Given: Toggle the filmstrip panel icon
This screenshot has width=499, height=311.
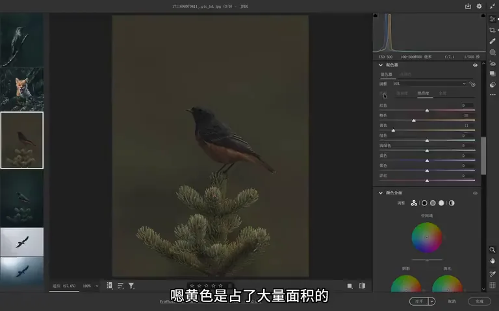Looking at the screenshot, I should coord(109,286).
